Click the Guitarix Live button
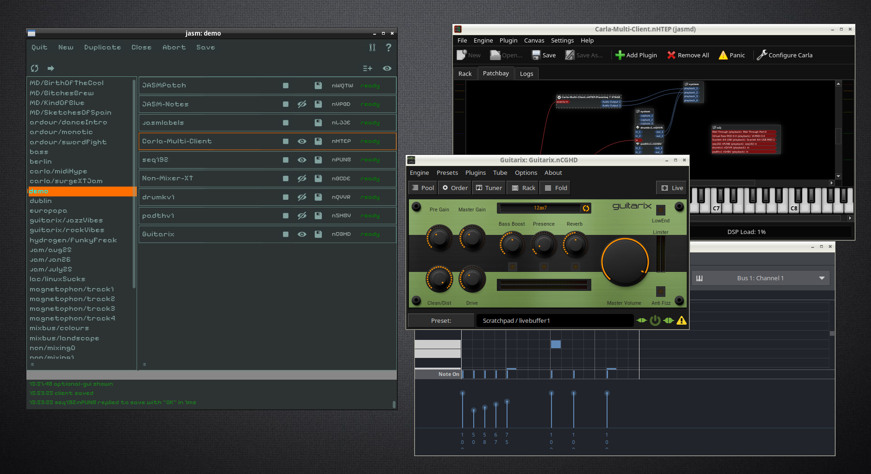871x474 pixels. pos(672,188)
